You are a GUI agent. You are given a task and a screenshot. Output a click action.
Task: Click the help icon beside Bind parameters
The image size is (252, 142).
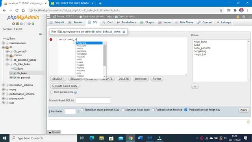tap(75, 92)
